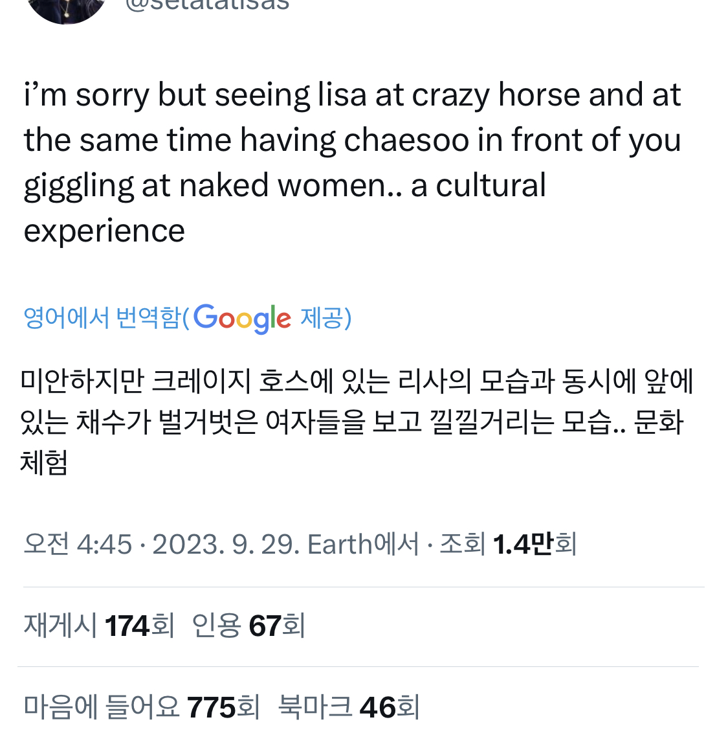
Task: Click the bold number 775 in likes
Action: coord(211,707)
